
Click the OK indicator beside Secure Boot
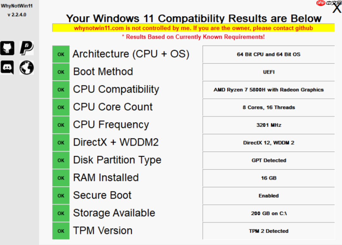(x=61, y=195)
